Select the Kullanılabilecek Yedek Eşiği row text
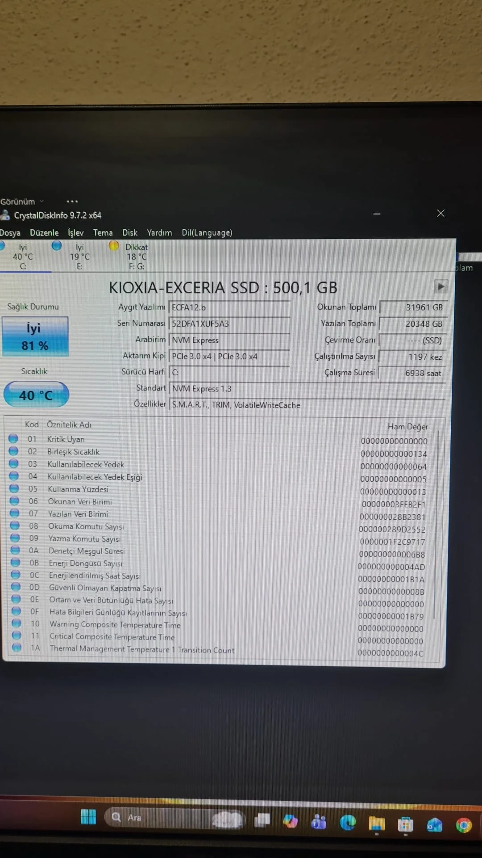Image resolution: width=482 pixels, height=858 pixels. click(x=95, y=477)
